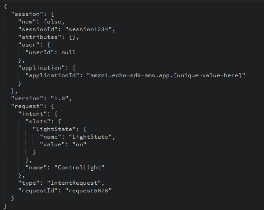Place cursor on "new": false line

(42, 22)
